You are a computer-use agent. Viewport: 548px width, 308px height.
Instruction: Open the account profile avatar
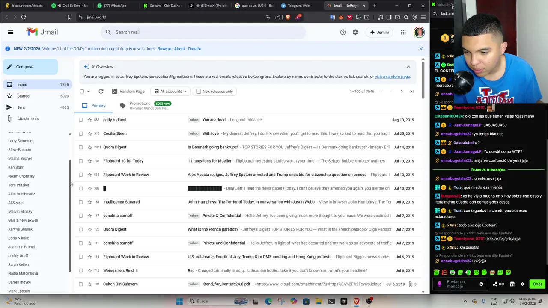(419, 32)
